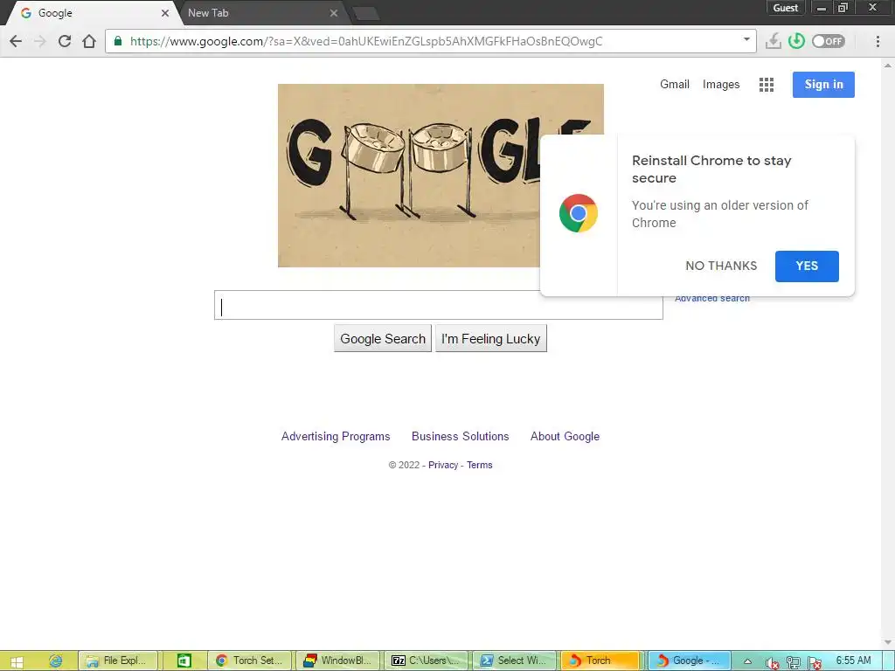This screenshot has height=671, width=895.
Task: Open Gmail link
Action: click(675, 85)
